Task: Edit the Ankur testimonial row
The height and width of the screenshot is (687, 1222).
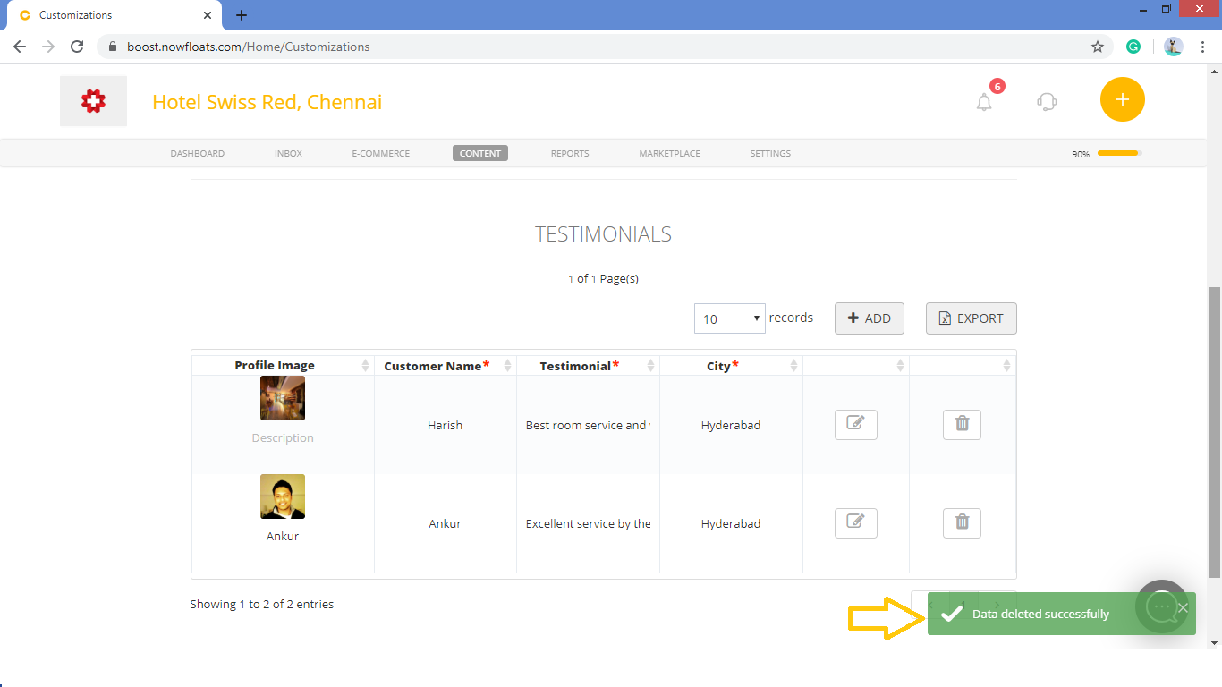Action: pyautogui.click(x=855, y=523)
